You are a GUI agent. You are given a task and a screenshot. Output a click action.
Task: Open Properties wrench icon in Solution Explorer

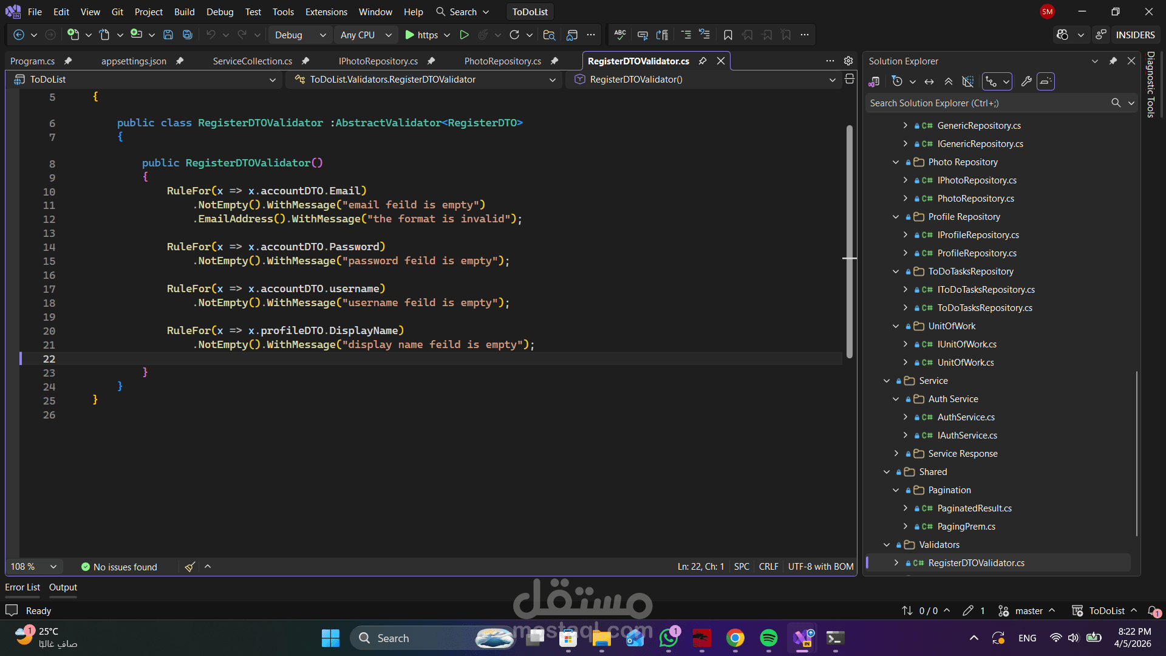[x=1026, y=81]
